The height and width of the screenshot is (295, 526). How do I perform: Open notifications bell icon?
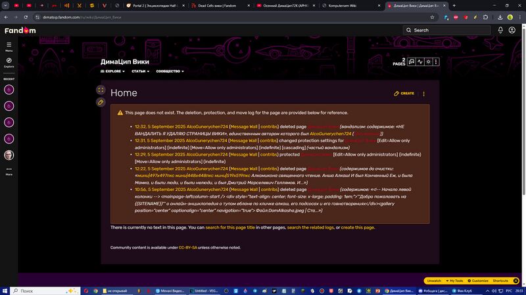[x=500, y=30]
